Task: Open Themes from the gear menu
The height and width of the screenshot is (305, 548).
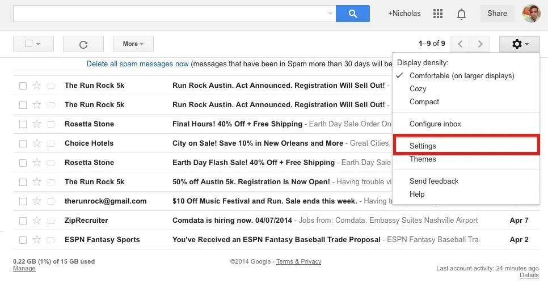Action: click(423, 159)
